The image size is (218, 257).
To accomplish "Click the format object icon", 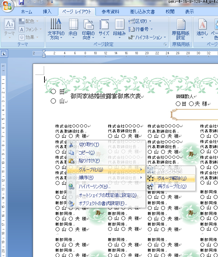I will pos(71,203).
